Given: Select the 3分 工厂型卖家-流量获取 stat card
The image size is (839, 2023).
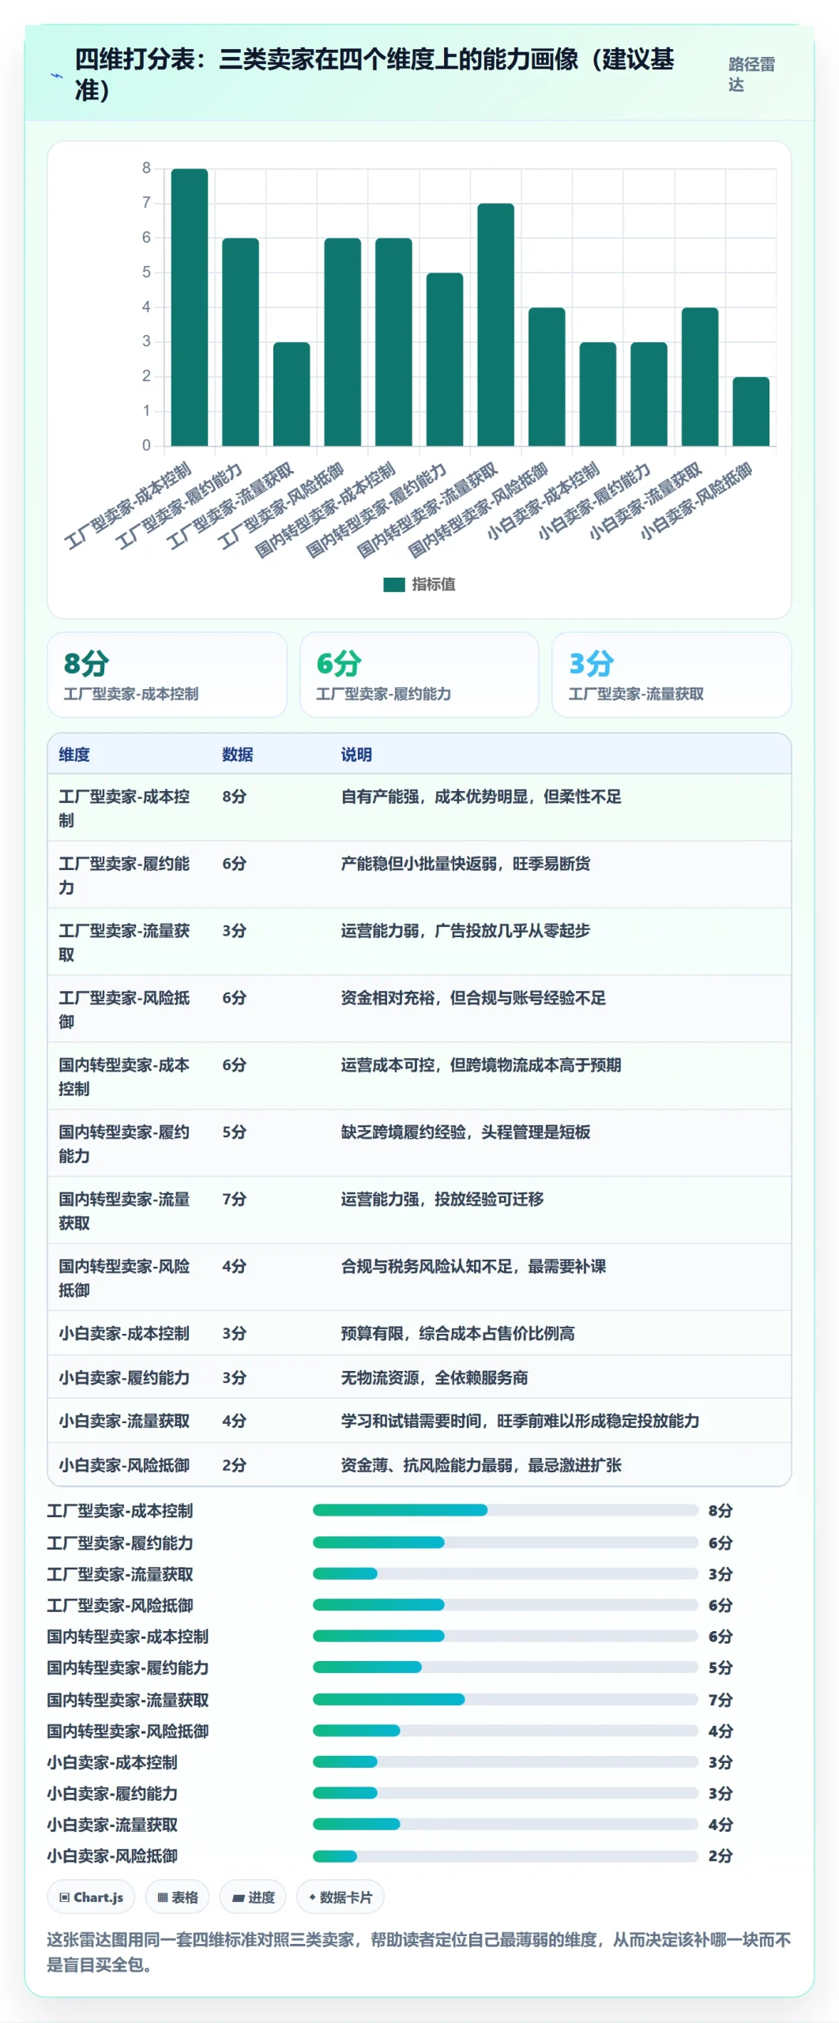Looking at the screenshot, I should (x=672, y=675).
